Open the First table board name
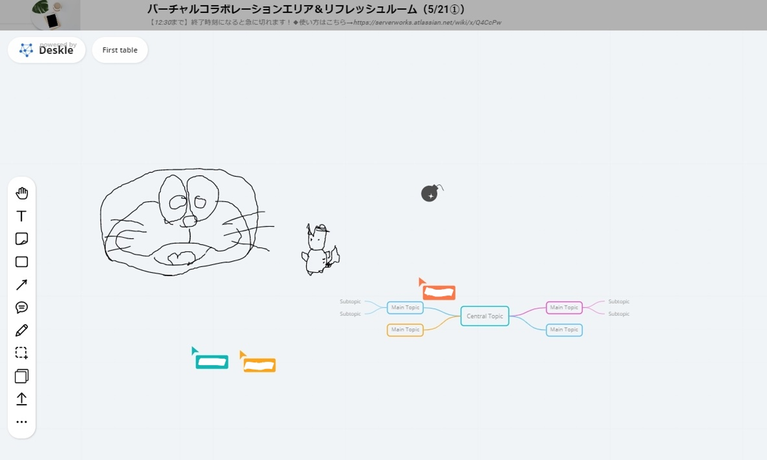This screenshot has height=460, width=767. point(120,50)
